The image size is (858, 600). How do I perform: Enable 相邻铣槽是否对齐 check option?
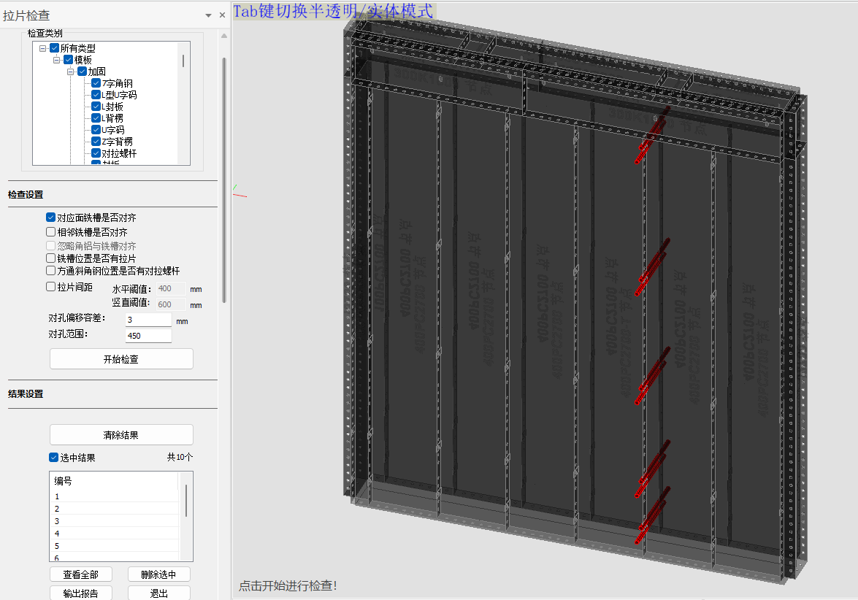(x=50, y=232)
